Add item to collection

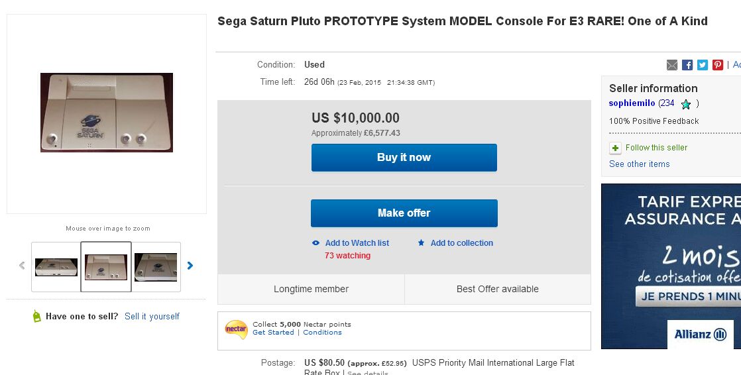pyautogui.click(x=461, y=243)
